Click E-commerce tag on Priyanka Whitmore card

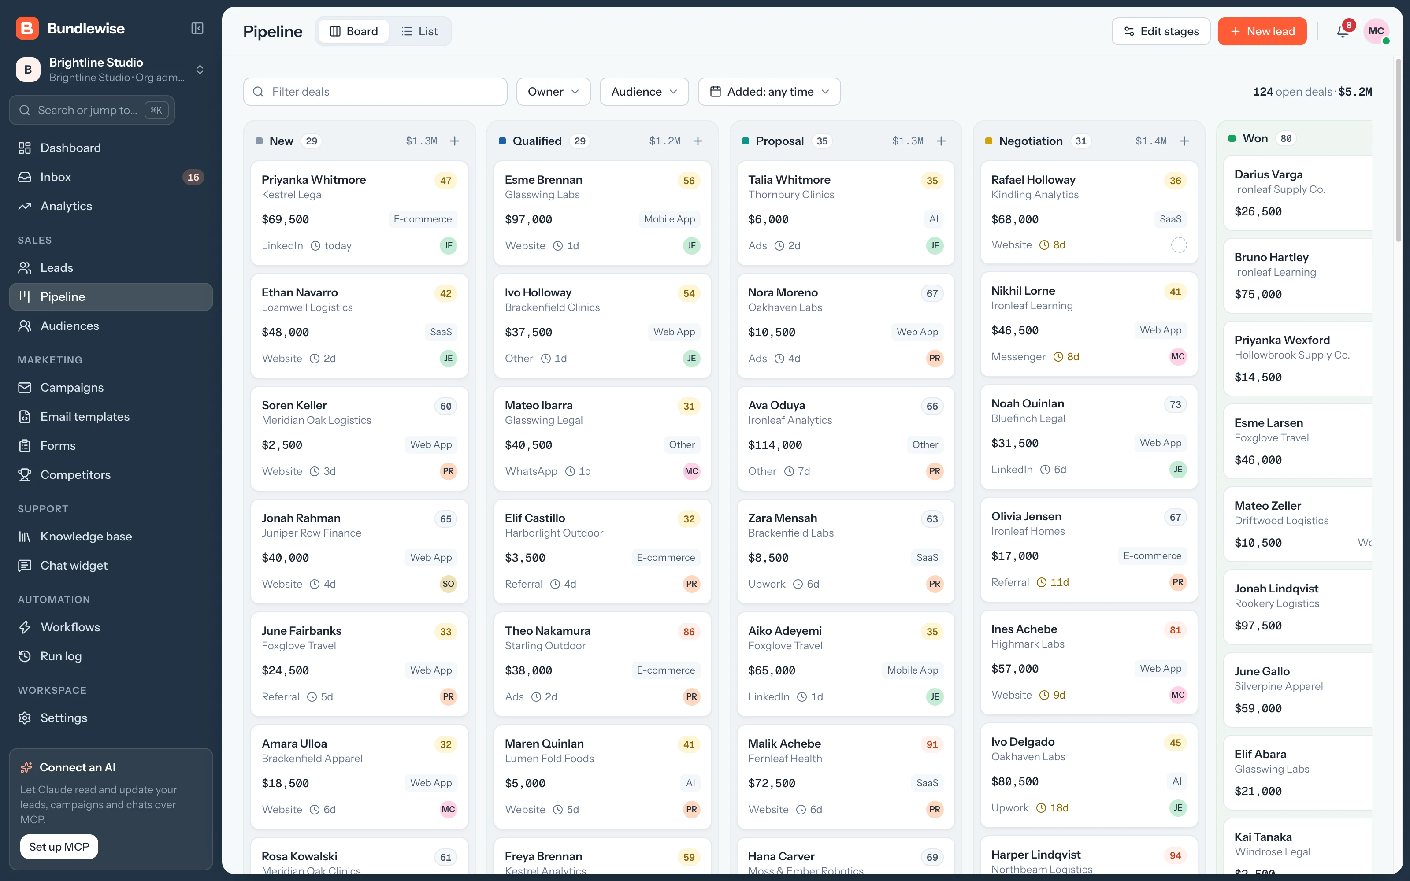(423, 219)
